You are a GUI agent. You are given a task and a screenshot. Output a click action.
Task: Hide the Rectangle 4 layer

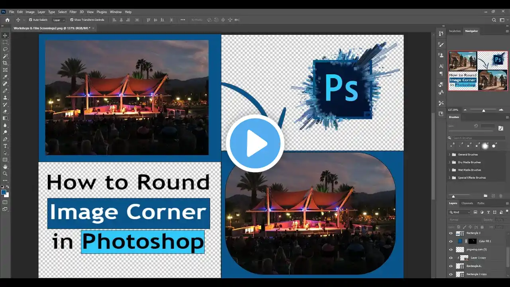(451, 266)
